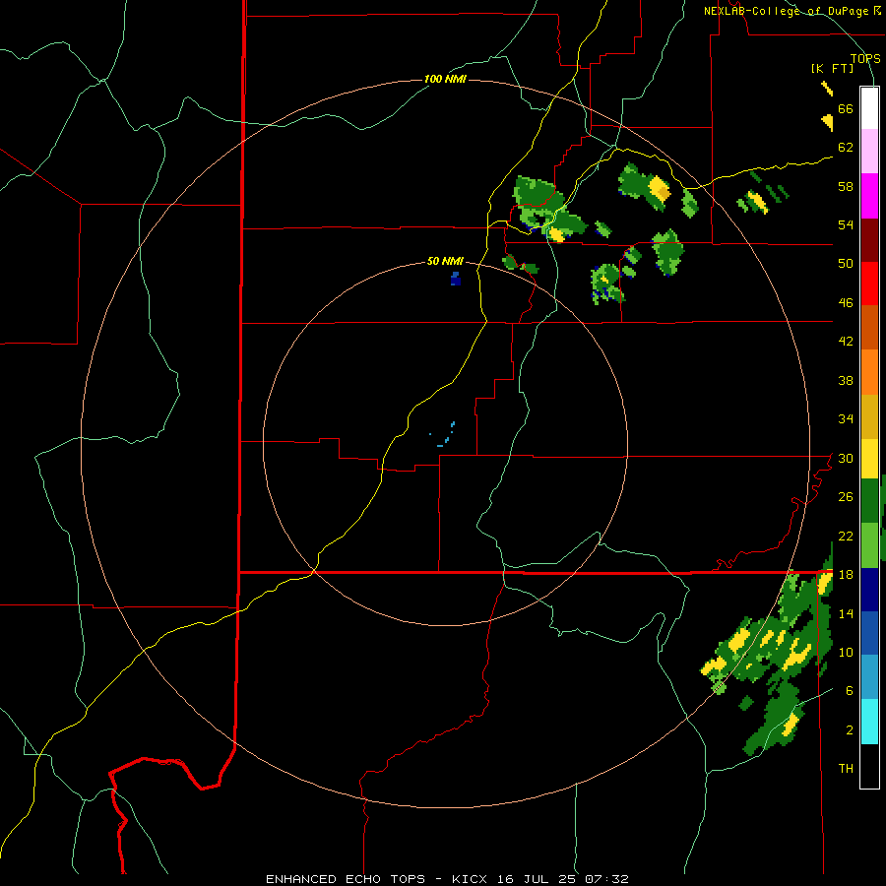The width and height of the screenshot is (886, 886).
Task: Click the navy blue legend swatch
Action: (x=869, y=590)
